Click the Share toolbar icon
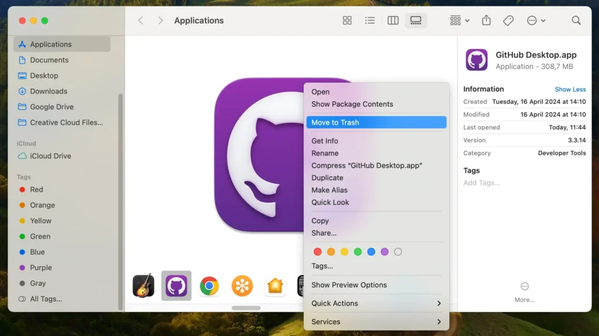The image size is (599, 336). (x=486, y=20)
